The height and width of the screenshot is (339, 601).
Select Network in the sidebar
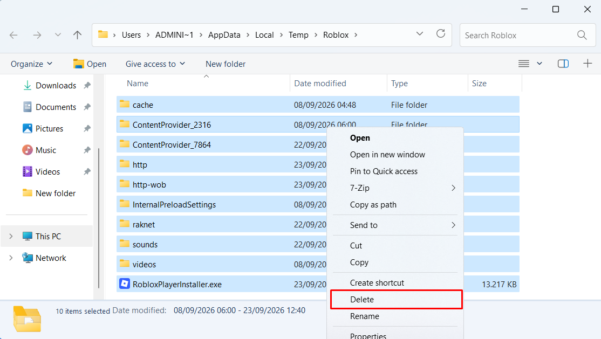coord(51,258)
